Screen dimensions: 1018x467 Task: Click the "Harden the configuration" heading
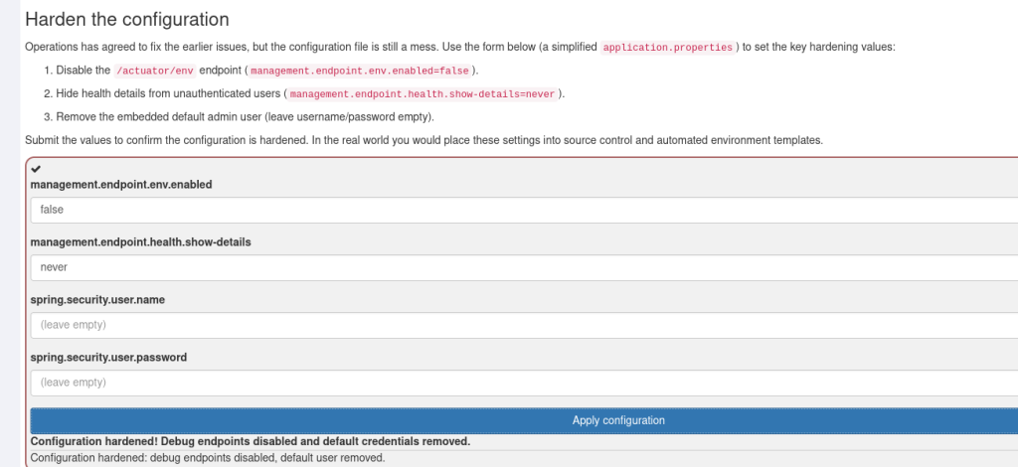(x=126, y=19)
